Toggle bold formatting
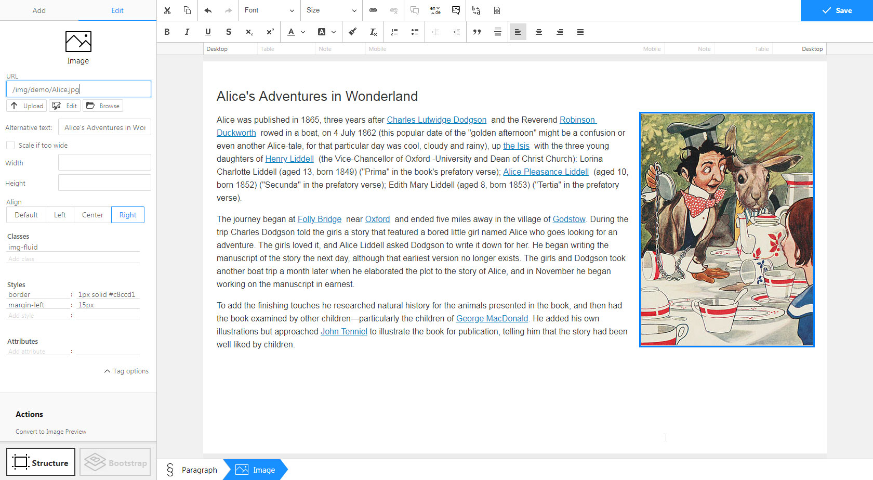 [167, 32]
